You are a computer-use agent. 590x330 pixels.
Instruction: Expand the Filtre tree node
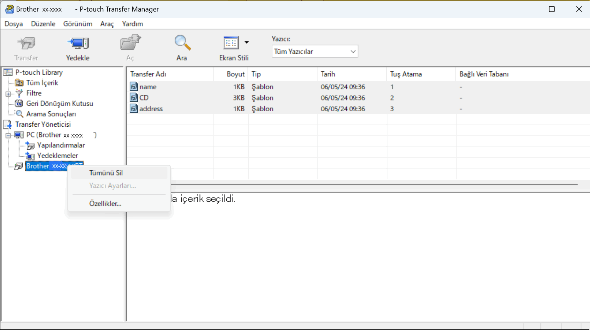(x=8, y=94)
